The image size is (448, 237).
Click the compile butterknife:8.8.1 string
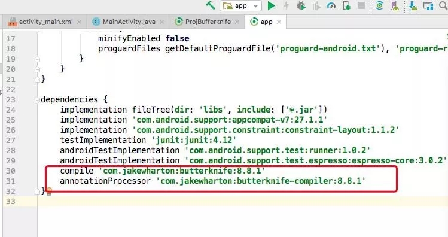[182, 171]
